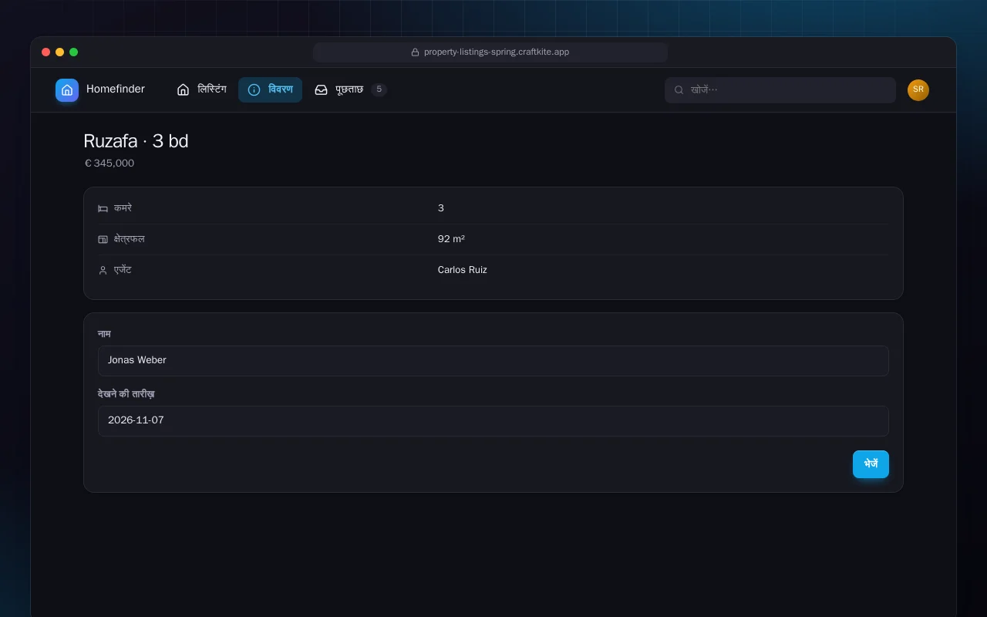
Task: Click the Ruzafa · 3 bd heading
Action: [136, 141]
